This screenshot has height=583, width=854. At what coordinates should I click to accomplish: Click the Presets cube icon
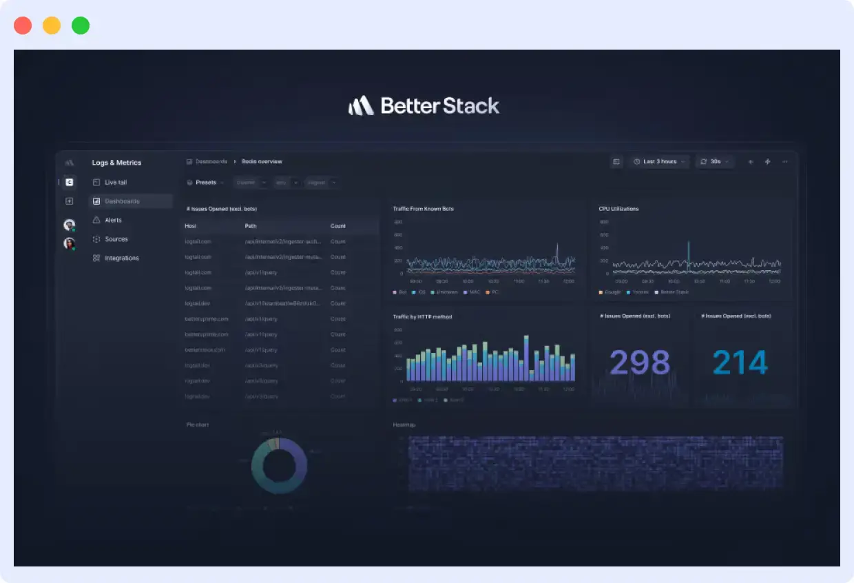click(x=189, y=183)
